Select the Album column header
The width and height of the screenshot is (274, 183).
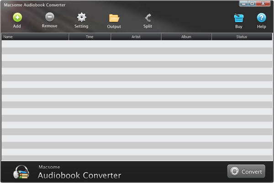186,37
